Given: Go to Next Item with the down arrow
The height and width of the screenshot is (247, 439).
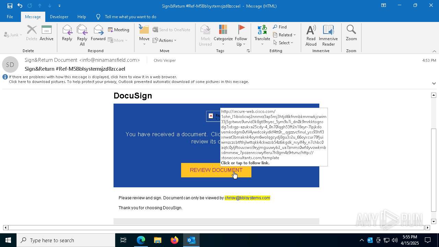Looking at the screenshot, I should coord(50,5).
